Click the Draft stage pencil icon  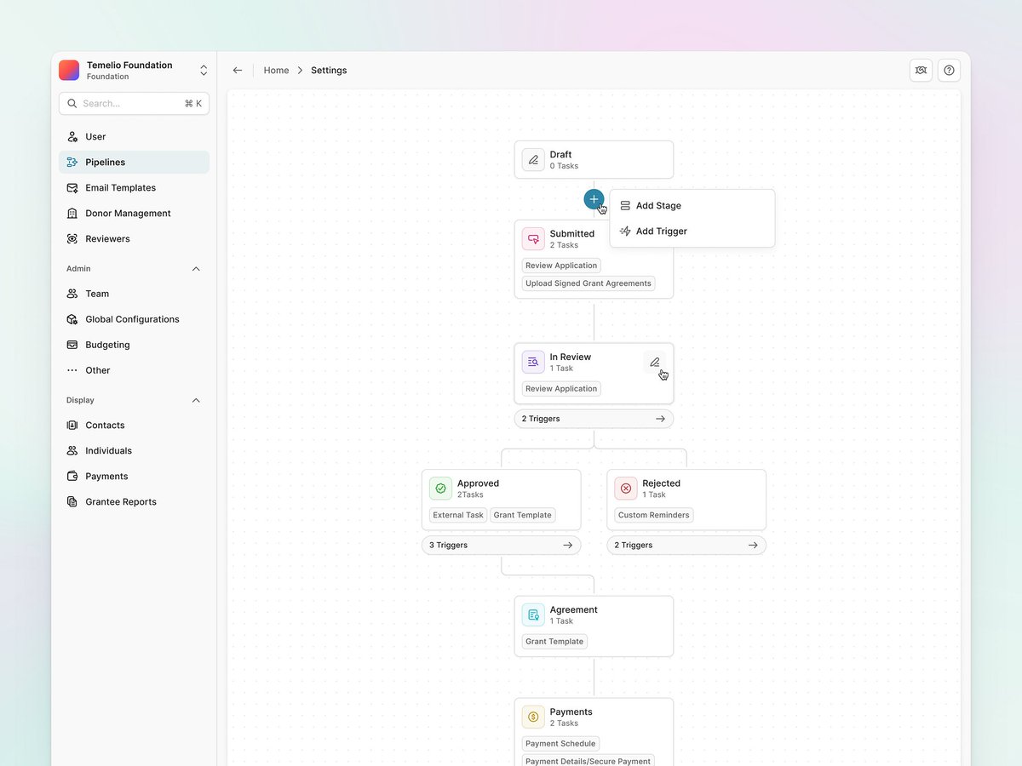533,160
